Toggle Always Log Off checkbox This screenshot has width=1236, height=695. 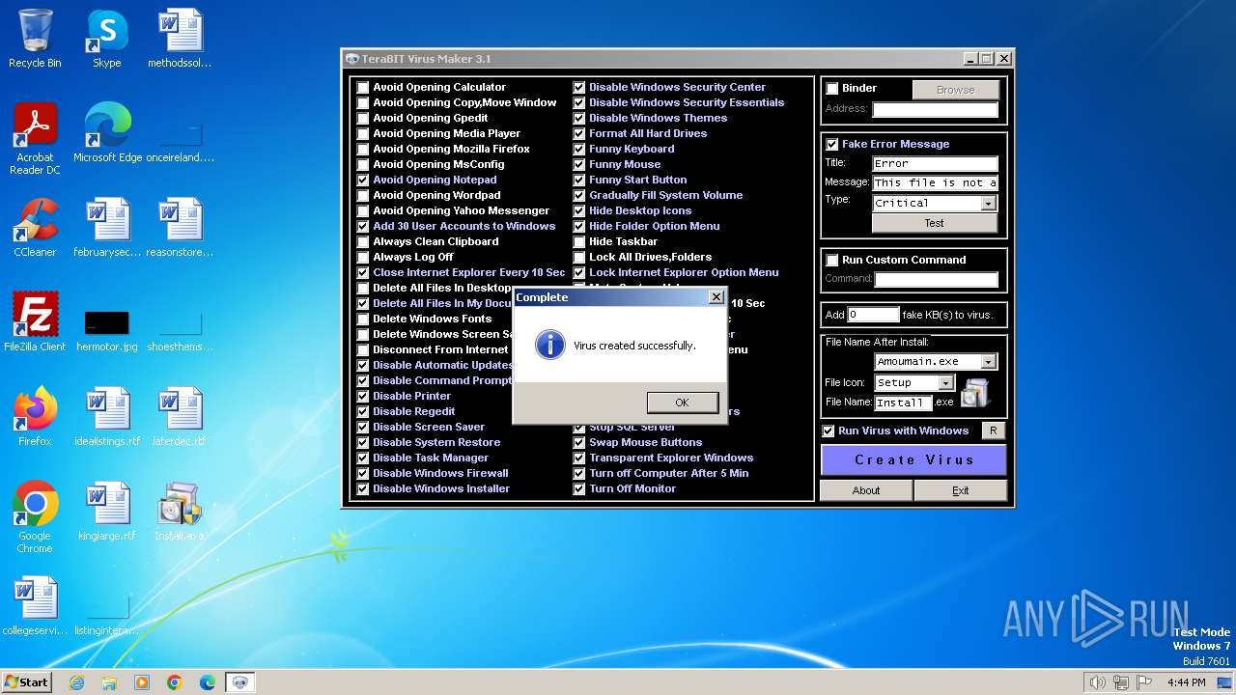point(363,257)
